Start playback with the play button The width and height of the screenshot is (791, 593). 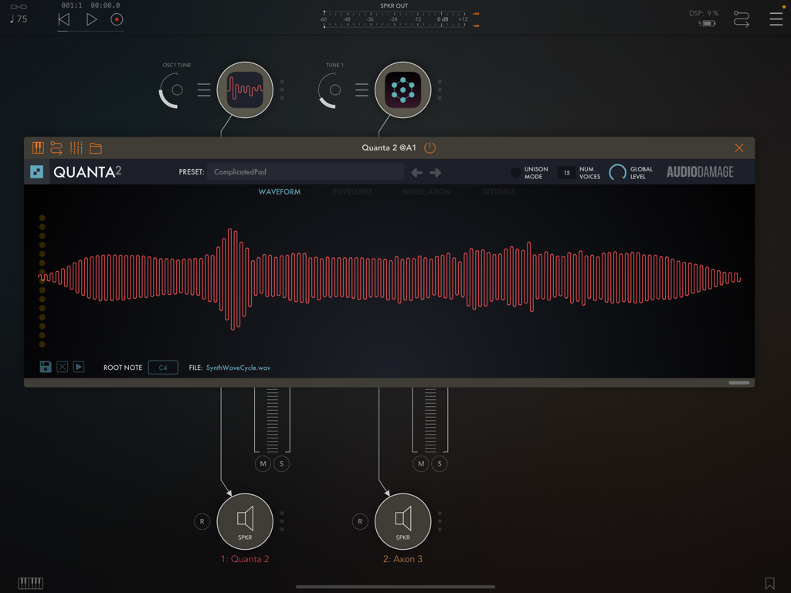pyautogui.click(x=91, y=19)
